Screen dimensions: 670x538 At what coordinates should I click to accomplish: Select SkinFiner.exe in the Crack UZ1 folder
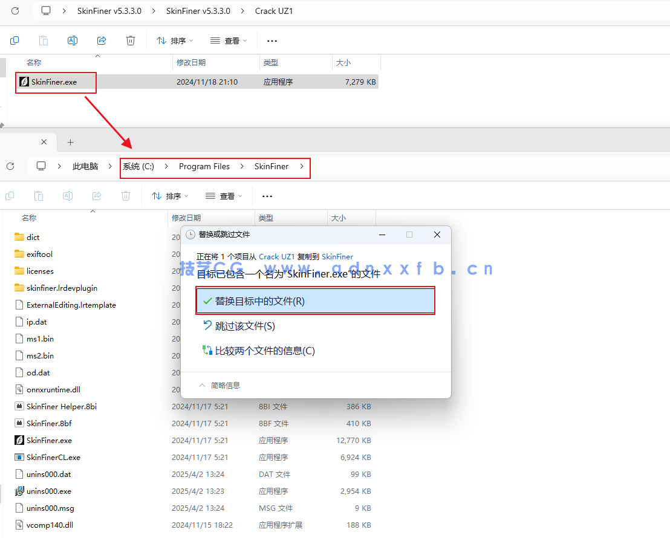[x=54, y=82]
